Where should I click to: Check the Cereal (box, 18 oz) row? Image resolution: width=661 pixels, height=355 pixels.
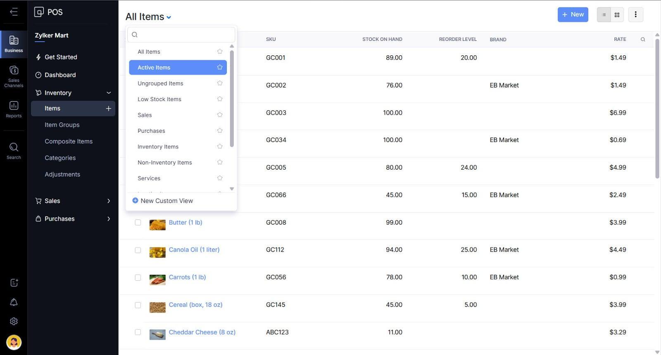click(138, 305)
